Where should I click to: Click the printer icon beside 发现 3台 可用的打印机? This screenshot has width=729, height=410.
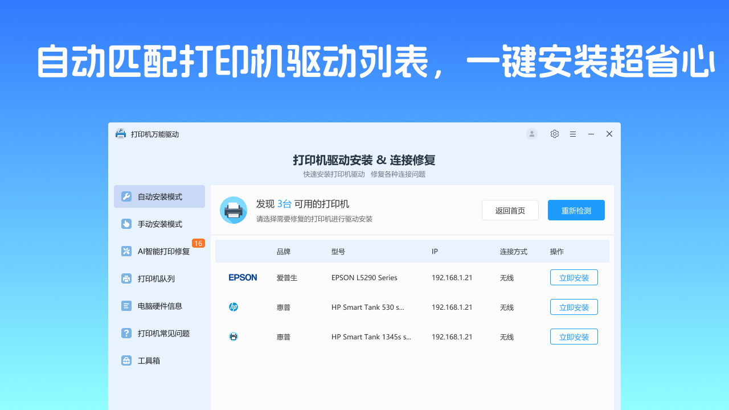tap(234, 210)
